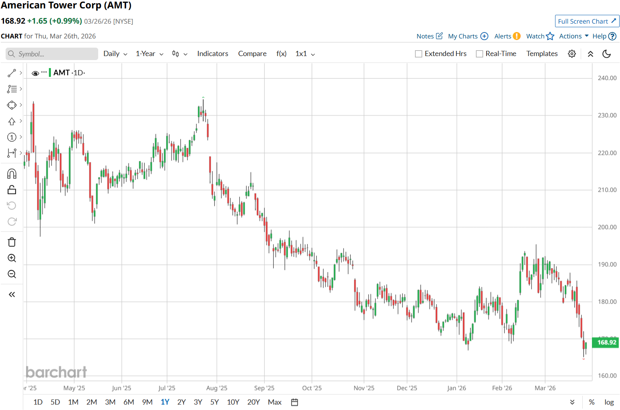Collapse the drawing tools sidebar
Viewport: 620px width, 410px height.
[x=12, y=295]
